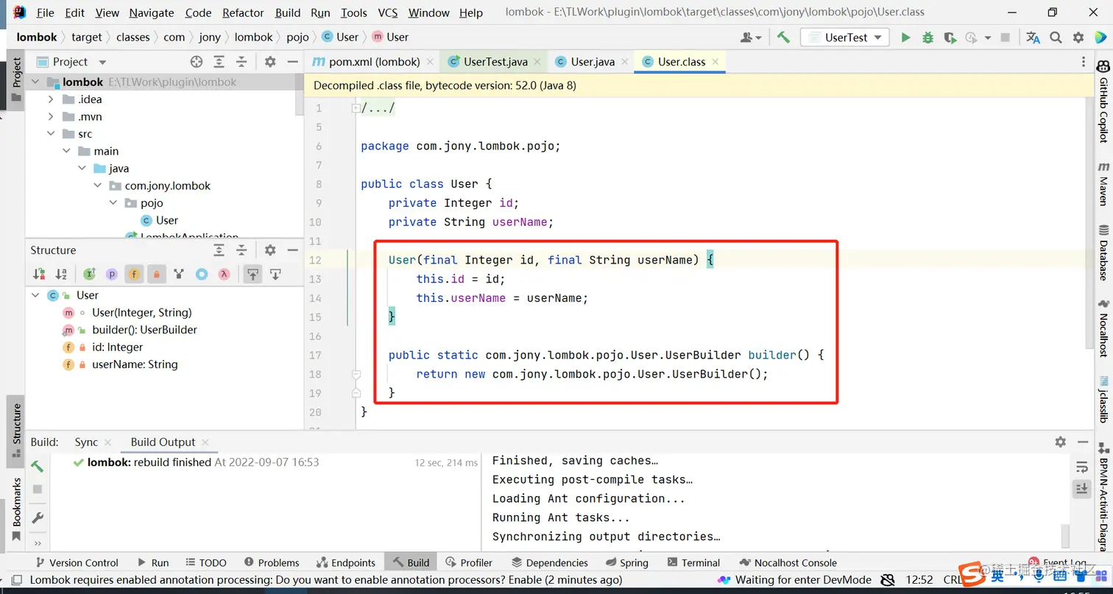
Task: Collapse the main folder
Action: 66,151
